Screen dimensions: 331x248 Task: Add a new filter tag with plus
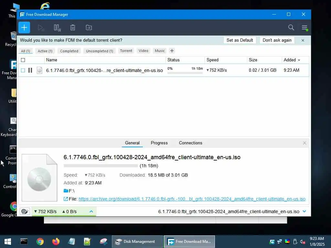pyautogui.click(x=172, y=51)
